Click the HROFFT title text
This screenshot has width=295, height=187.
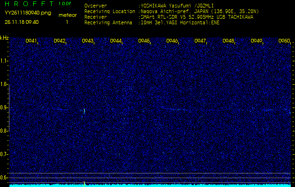point(29,4)
